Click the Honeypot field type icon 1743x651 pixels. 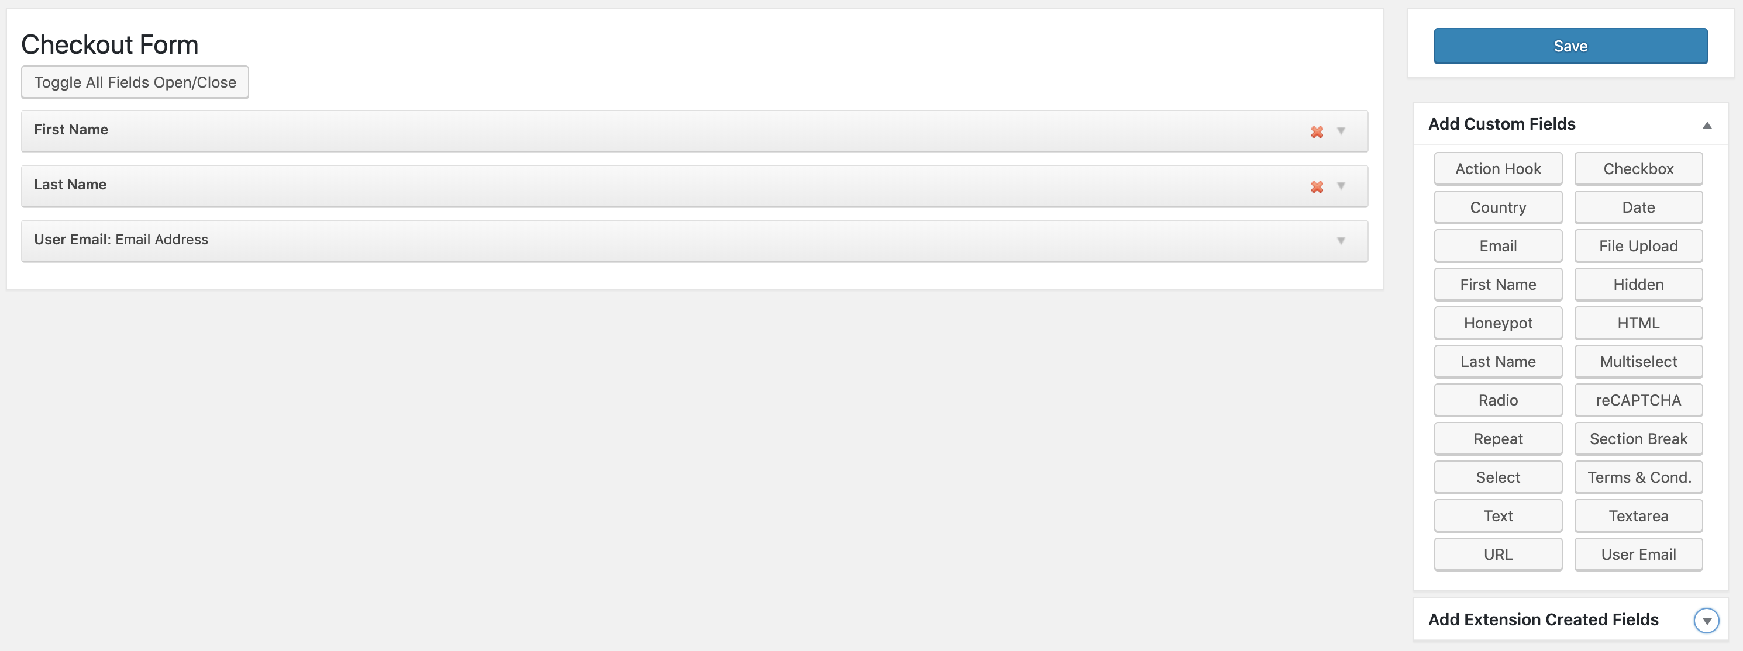[x=1497, y=322]
